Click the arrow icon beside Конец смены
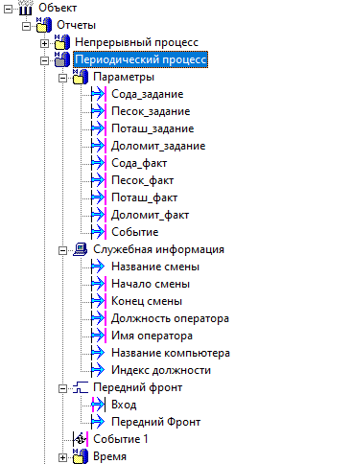Screen dimensions: 352x464 click(99, 301)
